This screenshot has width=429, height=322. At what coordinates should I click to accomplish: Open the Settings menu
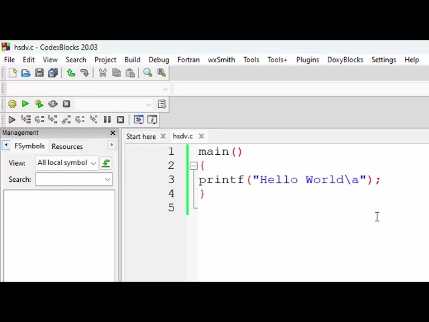[x=383, y=60]
